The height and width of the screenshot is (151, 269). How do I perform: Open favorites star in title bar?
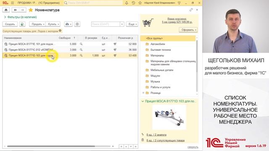[x=140, y=3]
